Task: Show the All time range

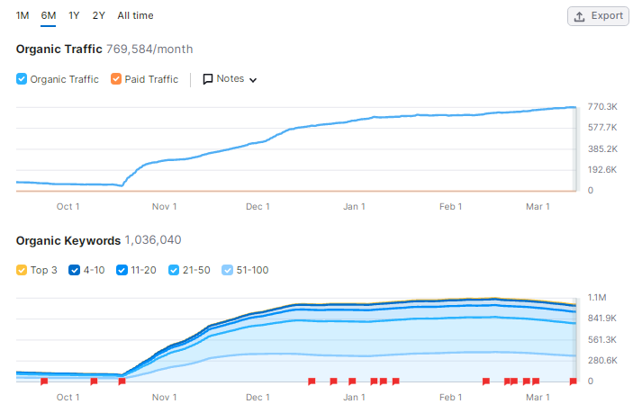Action: pyautogui.click(x=135, y=15)
